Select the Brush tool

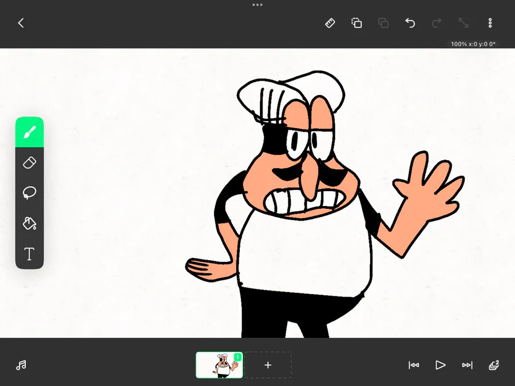pyautogui.click(x=30, y=132)
